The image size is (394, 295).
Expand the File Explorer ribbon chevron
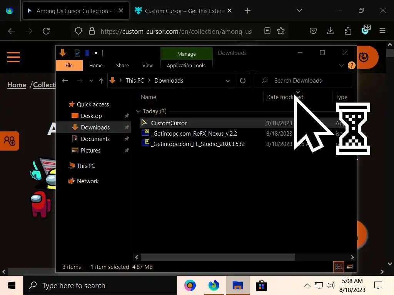pyautogui.click(x=342, y=65)
